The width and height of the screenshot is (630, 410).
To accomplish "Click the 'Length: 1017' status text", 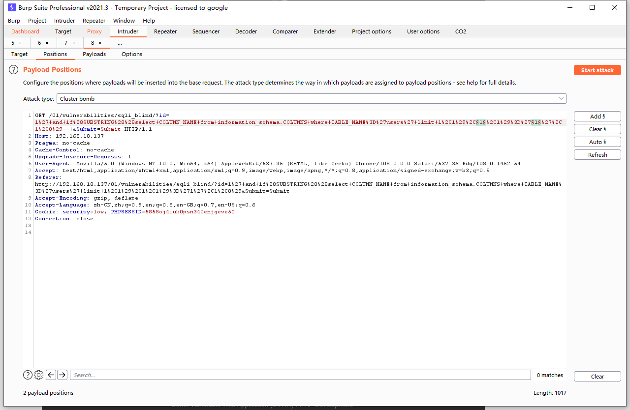I will point(550,393).
